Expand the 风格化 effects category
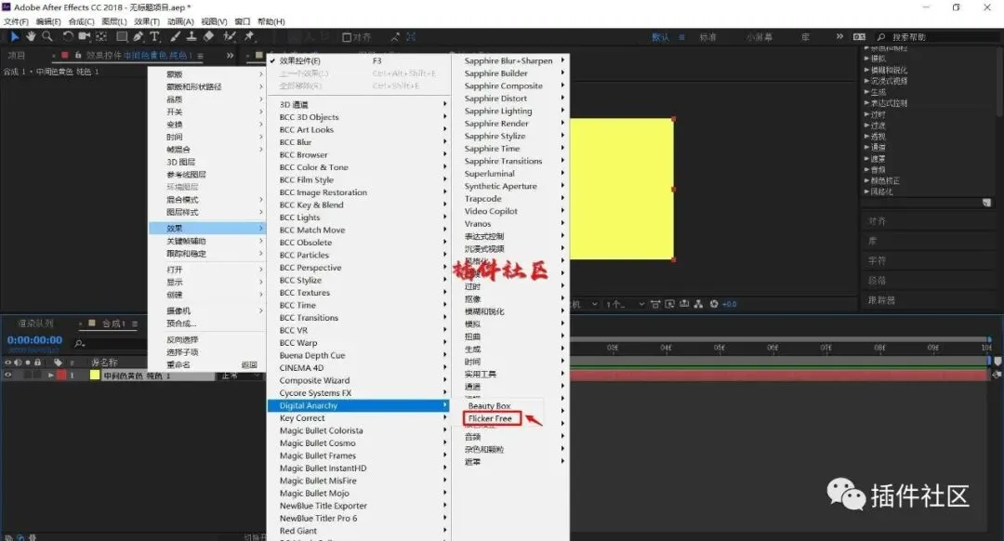 pos(866,191)
